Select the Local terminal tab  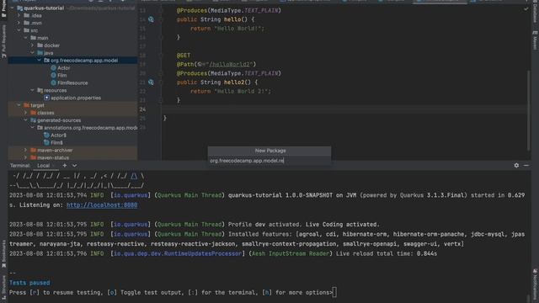[44, 165]
